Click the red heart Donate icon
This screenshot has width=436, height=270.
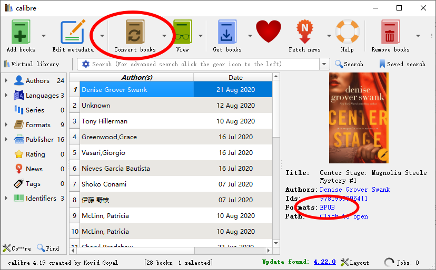coord(269,32)
